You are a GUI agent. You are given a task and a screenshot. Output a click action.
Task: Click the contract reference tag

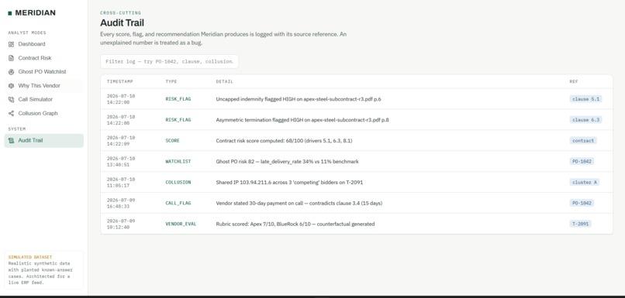583,140
